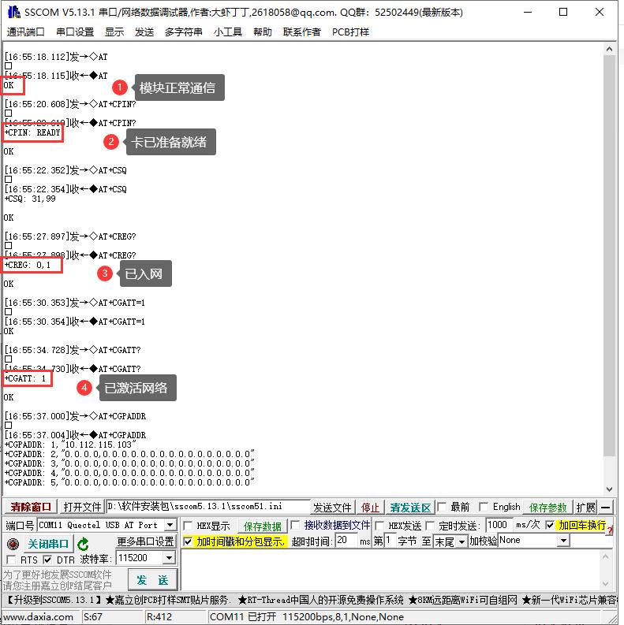
Task: Click the 超时时间 20 ms field
Action: [x=346, y=541]
